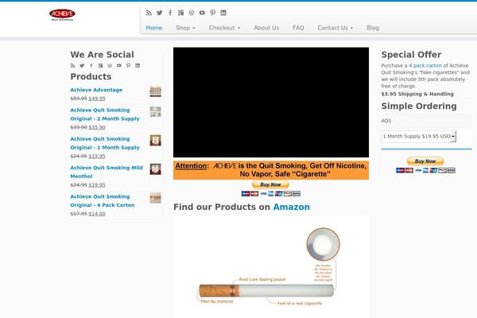The width and height of the screenshot is (477, 318).
Task: Open Achieve Quit Smoking Mild Menthol link
Action: tap(107, 172)
